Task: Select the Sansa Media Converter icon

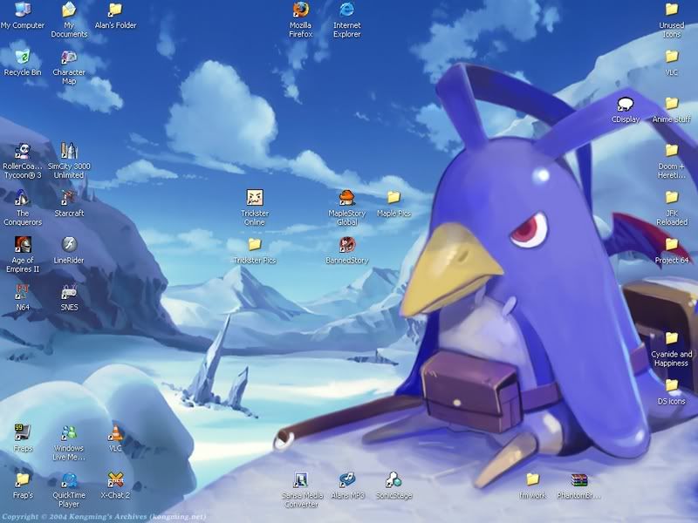Action: (301, 490)
